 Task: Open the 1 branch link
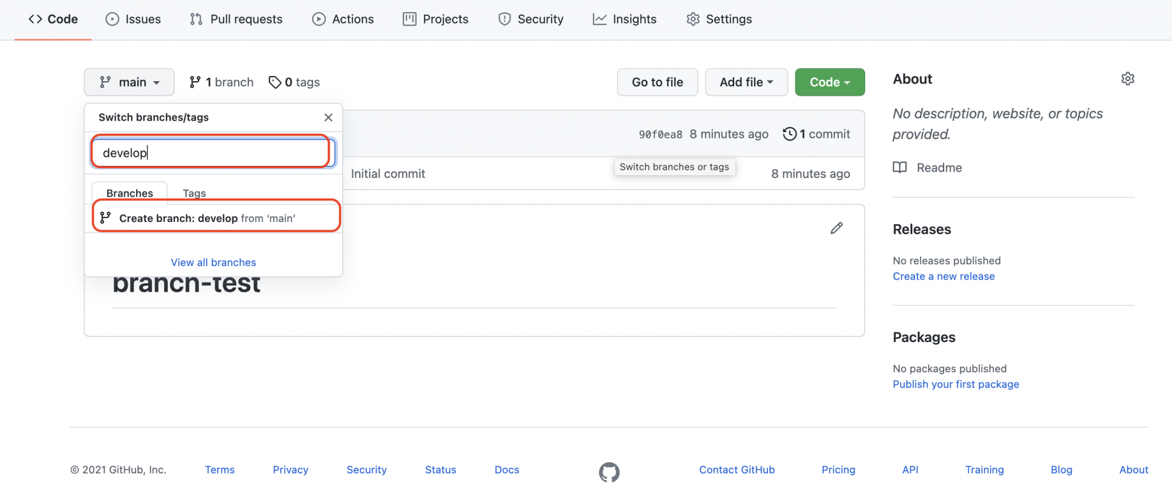tap(221, 82)
